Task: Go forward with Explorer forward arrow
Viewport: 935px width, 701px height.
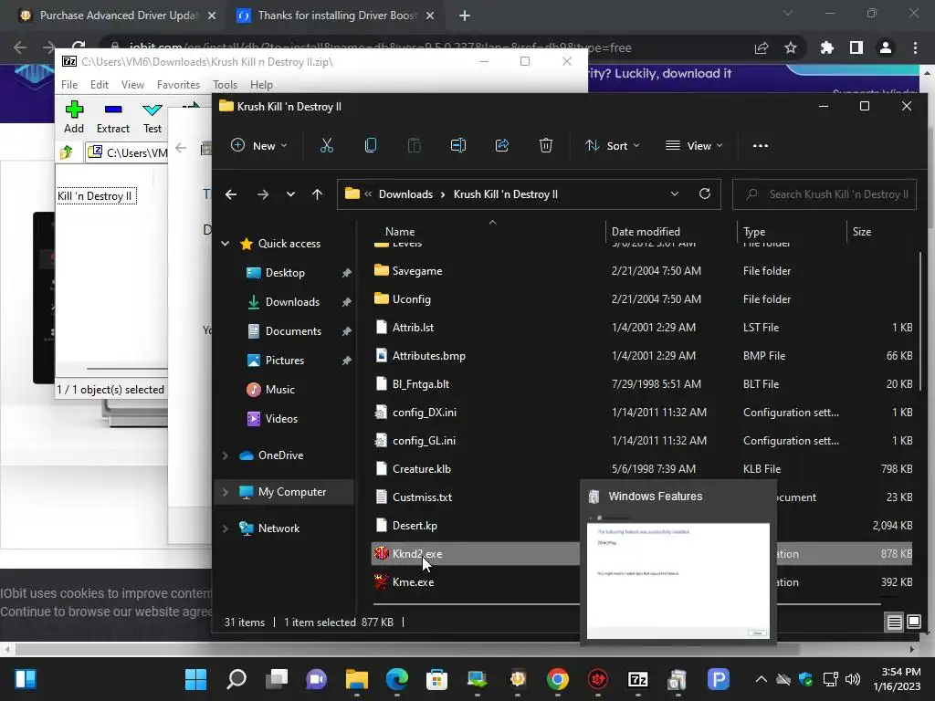Action: coord(262,194)
